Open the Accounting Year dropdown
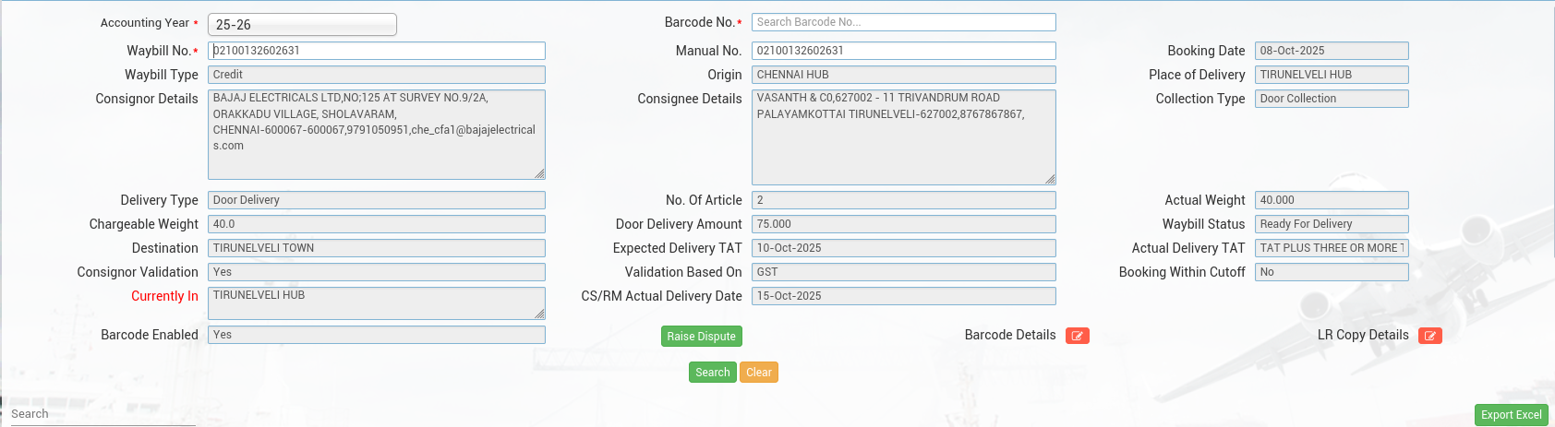 [302, 25]
